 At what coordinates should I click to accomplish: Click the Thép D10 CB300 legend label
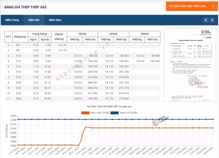click(x=128, y=113)
